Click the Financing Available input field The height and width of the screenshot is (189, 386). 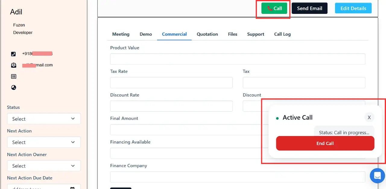coord(189,153)
